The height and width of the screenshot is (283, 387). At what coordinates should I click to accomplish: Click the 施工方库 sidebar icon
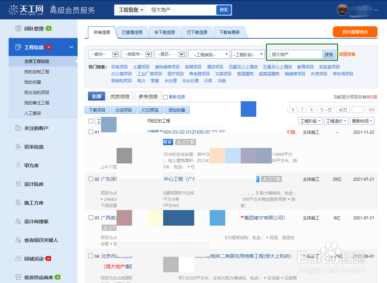pyautogui.click(x=18, y=203)
